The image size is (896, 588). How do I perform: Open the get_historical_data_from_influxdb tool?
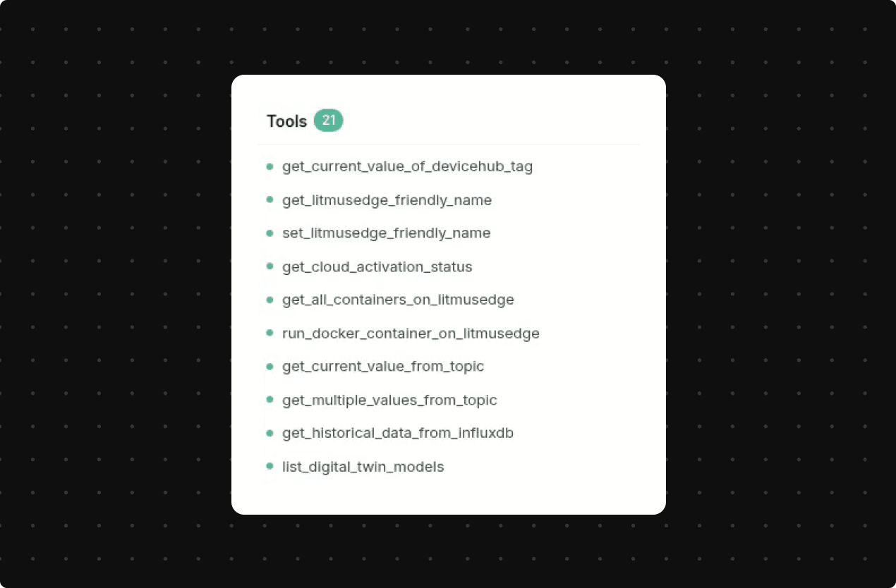398,433
